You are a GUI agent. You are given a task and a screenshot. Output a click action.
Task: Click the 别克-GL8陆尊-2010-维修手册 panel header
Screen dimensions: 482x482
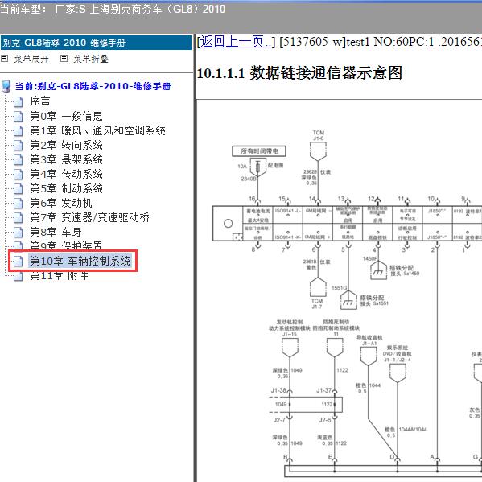[96, 43]
